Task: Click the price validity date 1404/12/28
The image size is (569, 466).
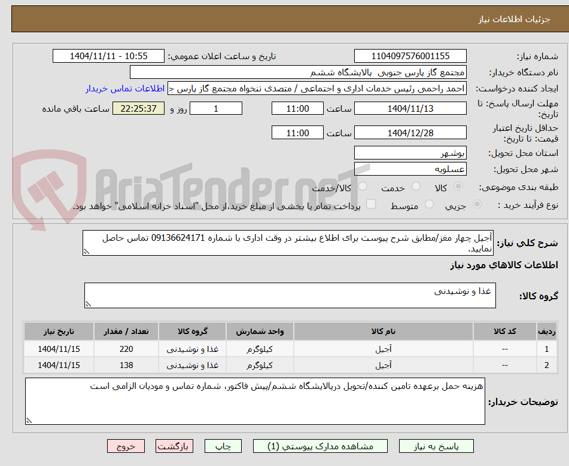Action: [x=410, y=133]
